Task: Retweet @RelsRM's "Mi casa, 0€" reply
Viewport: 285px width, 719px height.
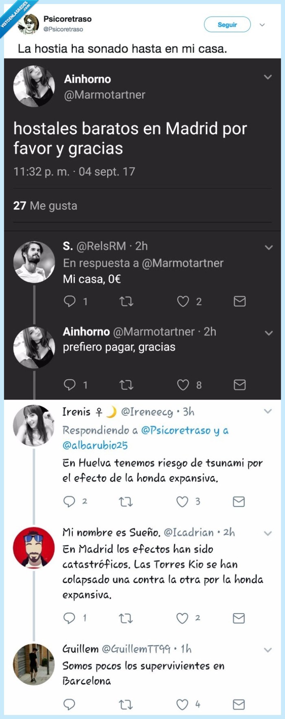Action: [127, 301]
